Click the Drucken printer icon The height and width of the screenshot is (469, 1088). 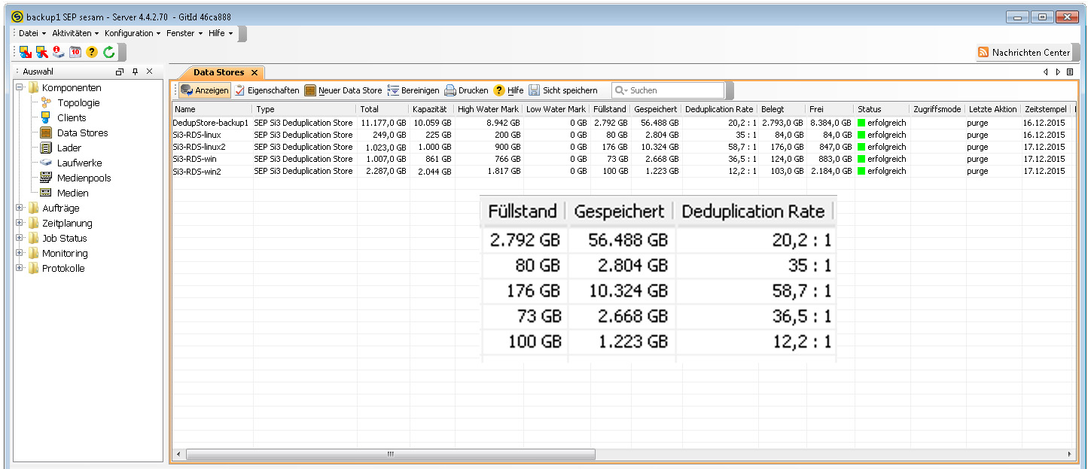click(450, 90)
